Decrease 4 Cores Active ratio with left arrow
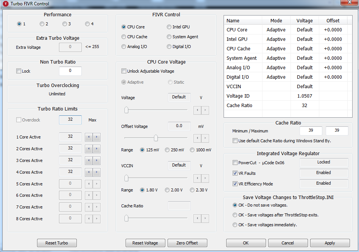 [x=89, y=172]
